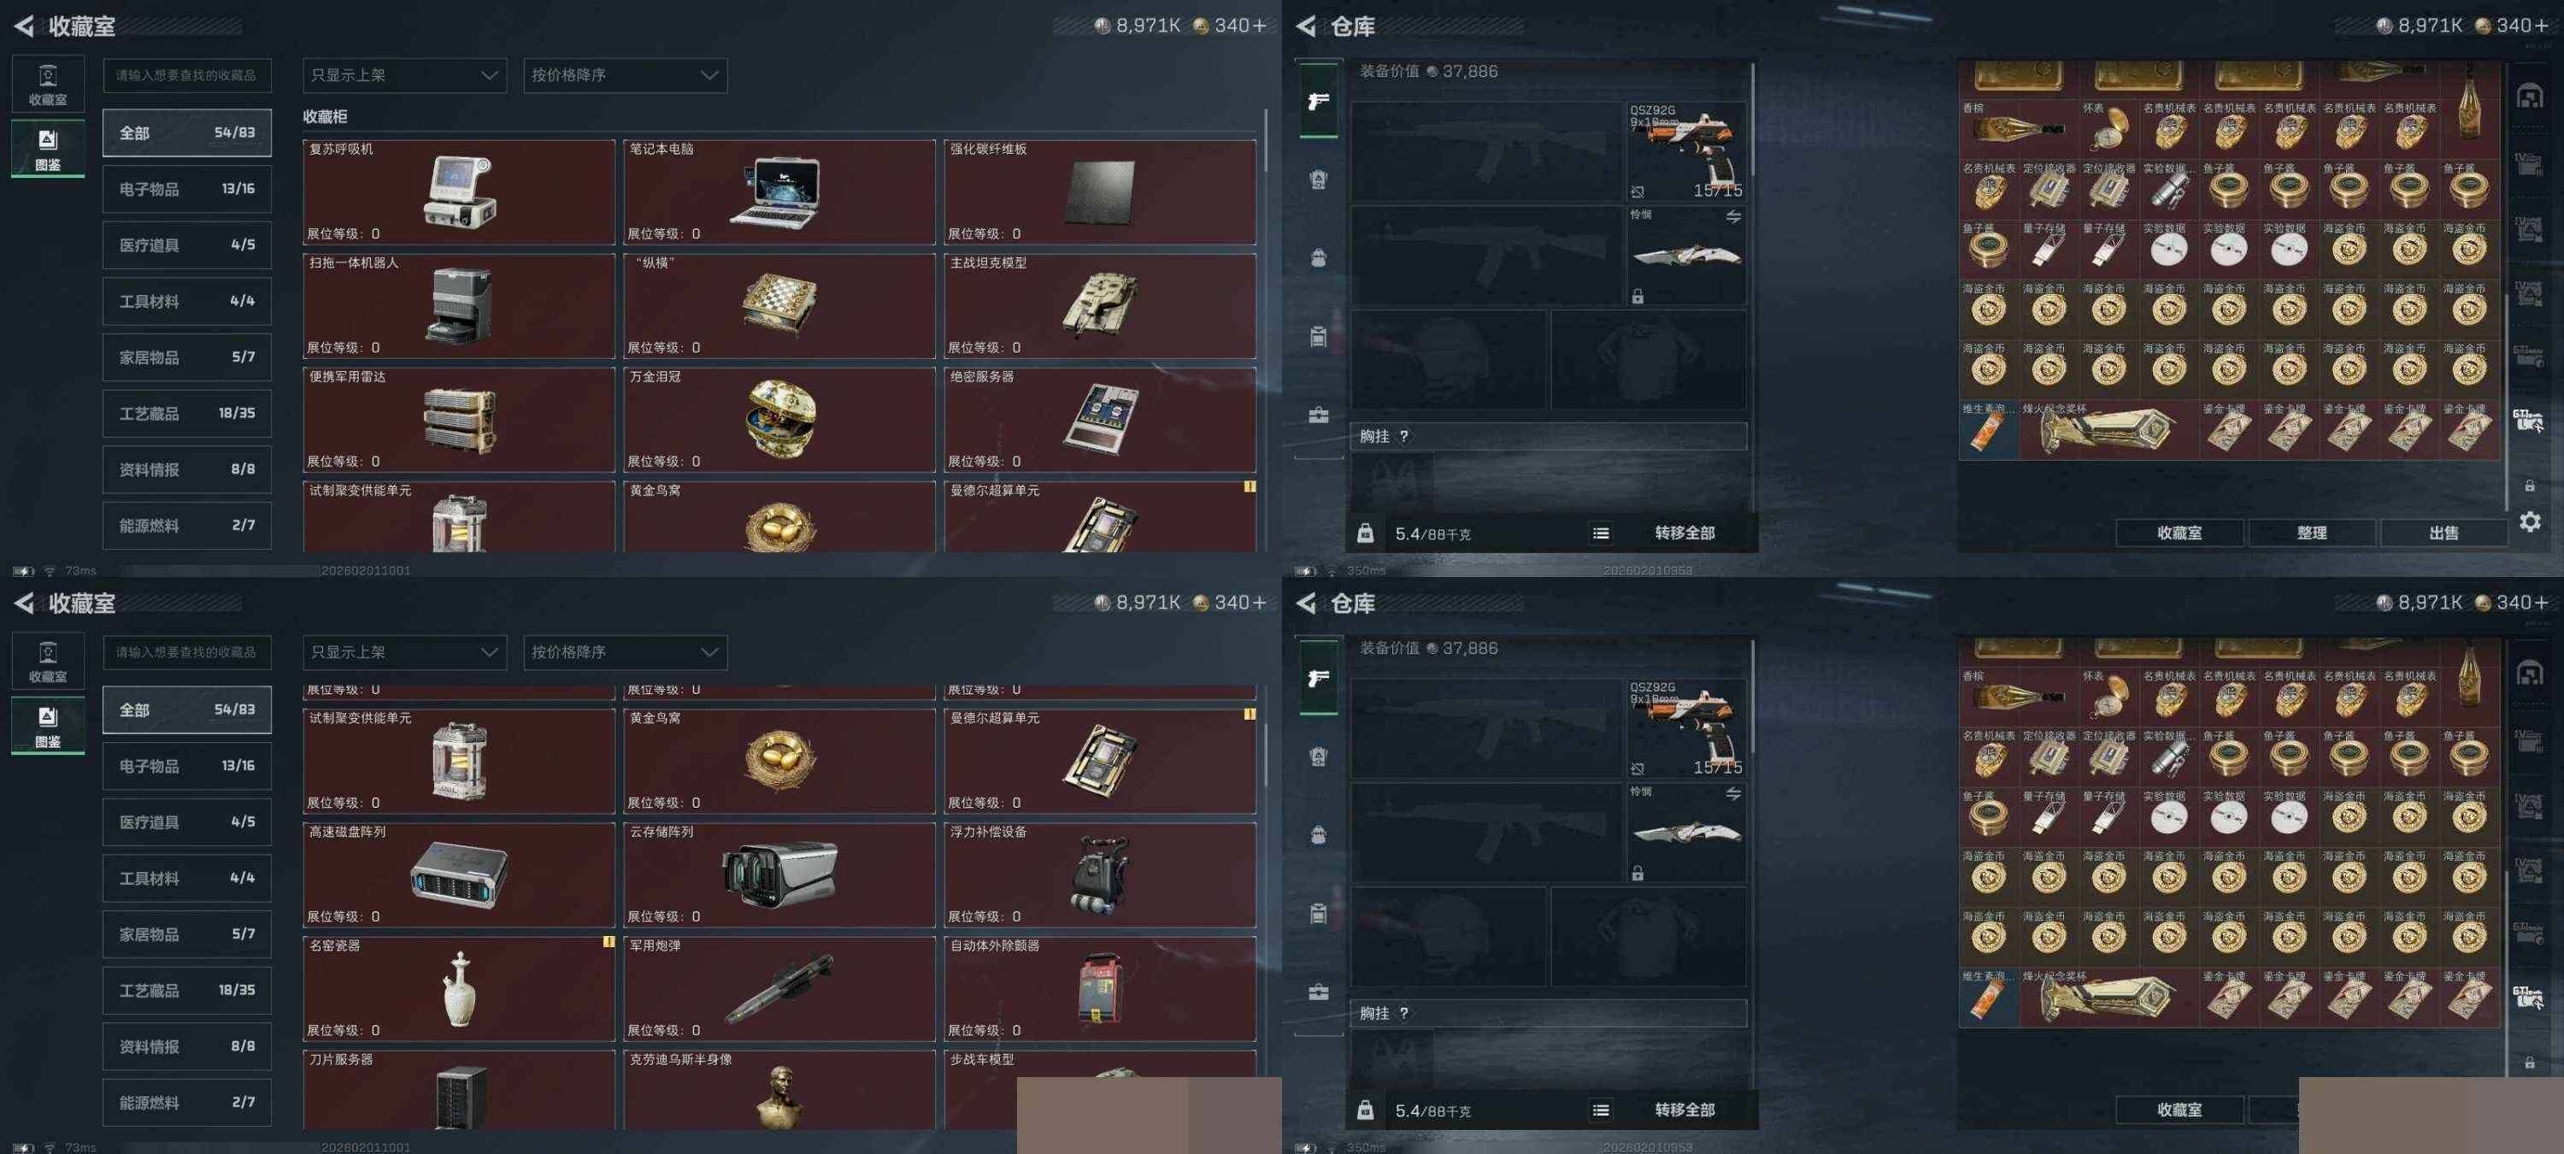Click the 出售 button
This screenshot has height=1154, width=2564.
[x=2443, y=533]
